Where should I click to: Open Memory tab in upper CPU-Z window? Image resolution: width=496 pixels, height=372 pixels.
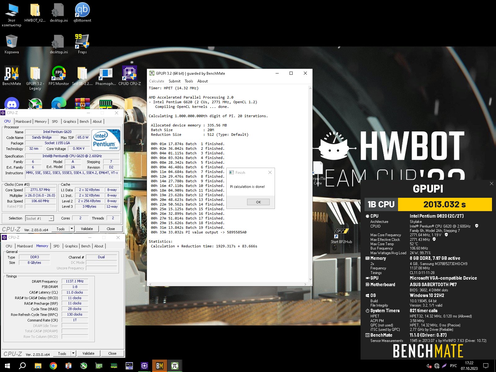click(41, 122)
